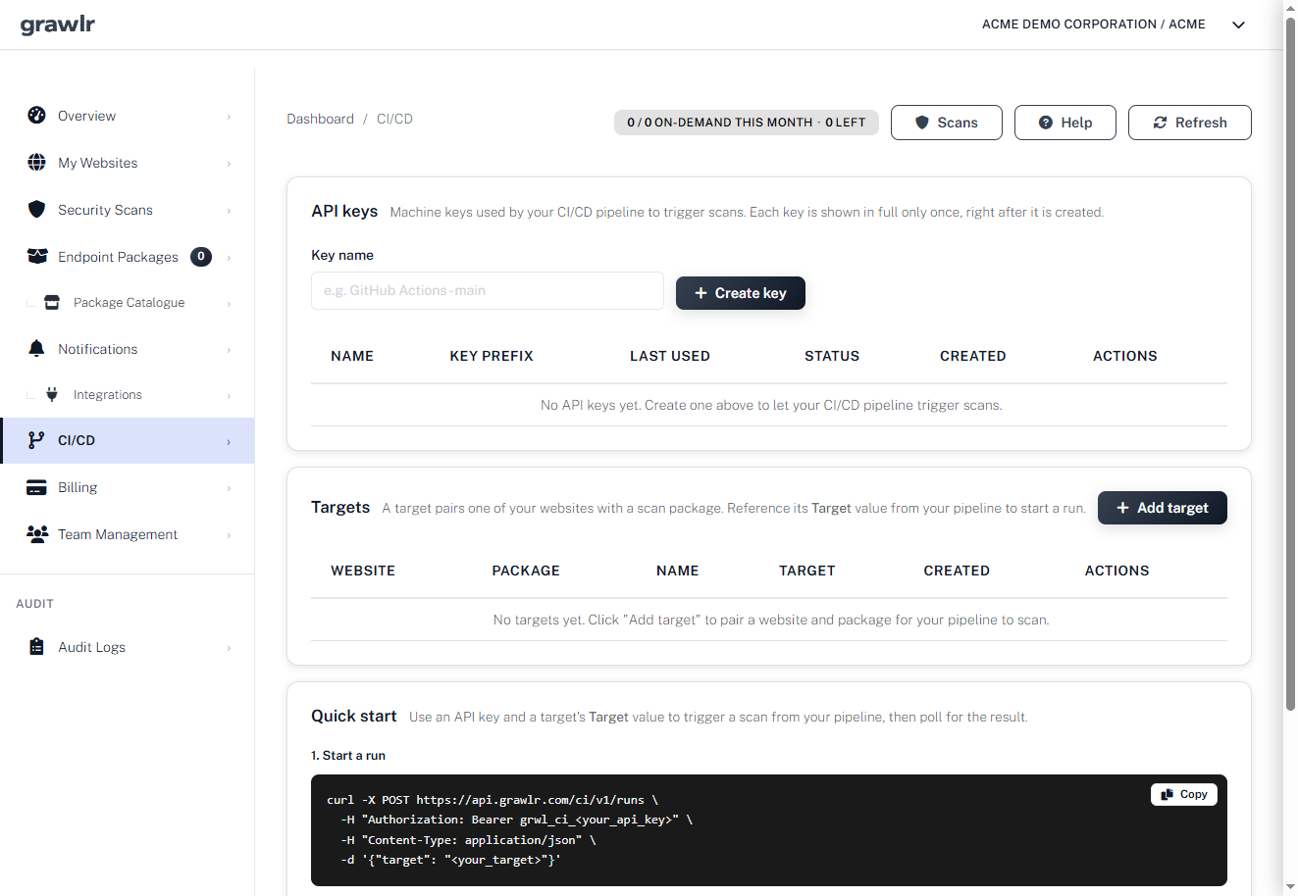Screen dimensions: 1298x896
Task: Click the Audit Logs clipboard icon
Action: coord(36,646)
